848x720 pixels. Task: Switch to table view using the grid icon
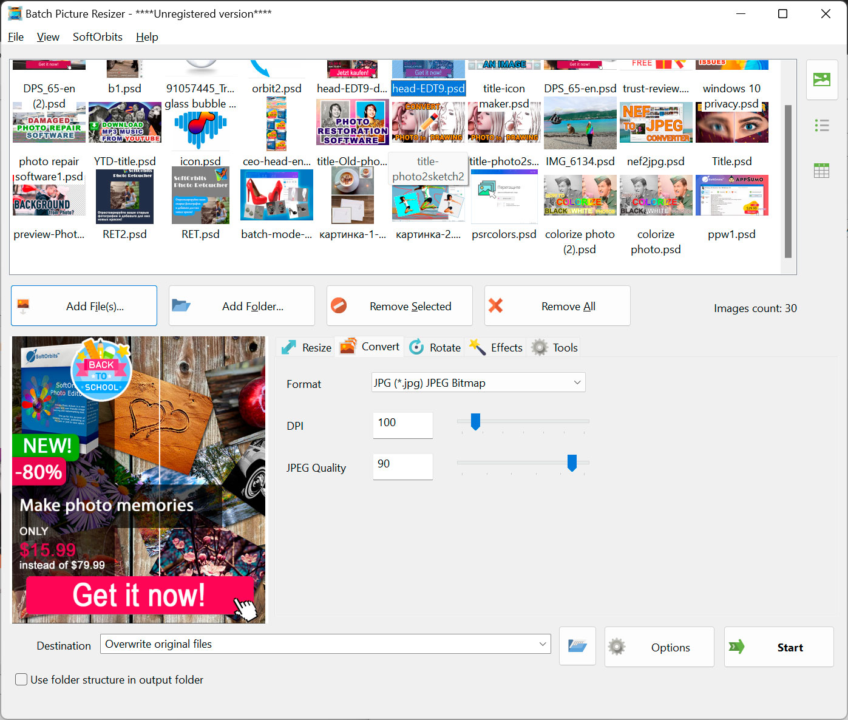click(822, 170)
